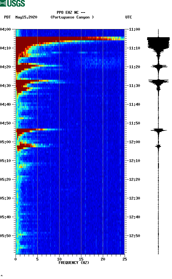Click the '11:30' UTC time label
Image resolution: width=172 pixels, height=279 pixels.
click(134, 86)
